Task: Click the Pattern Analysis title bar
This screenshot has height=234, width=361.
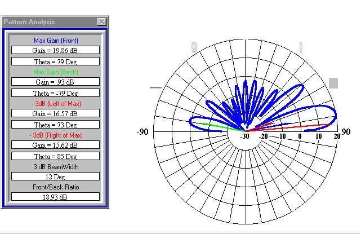Action: coord(55,22)
